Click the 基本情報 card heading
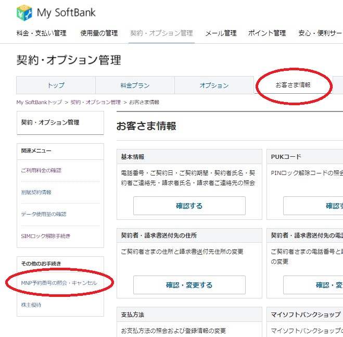 tap(133, 157)
